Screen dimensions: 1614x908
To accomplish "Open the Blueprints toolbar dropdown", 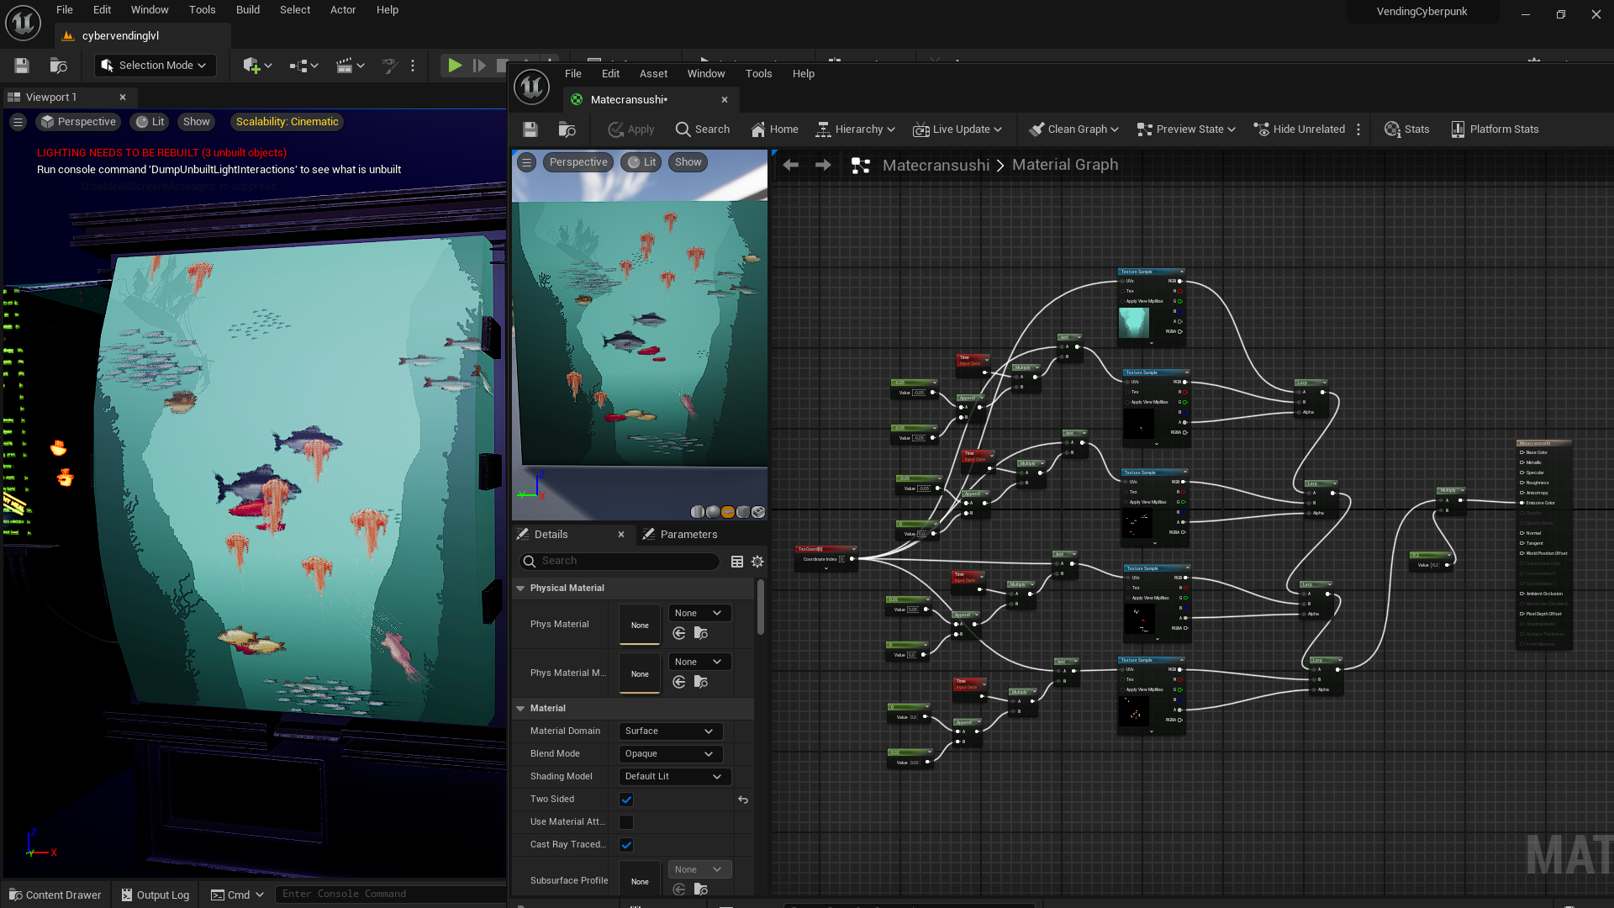I will 303,66.
